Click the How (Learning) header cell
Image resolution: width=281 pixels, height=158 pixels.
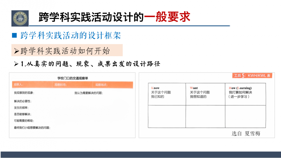245,94
